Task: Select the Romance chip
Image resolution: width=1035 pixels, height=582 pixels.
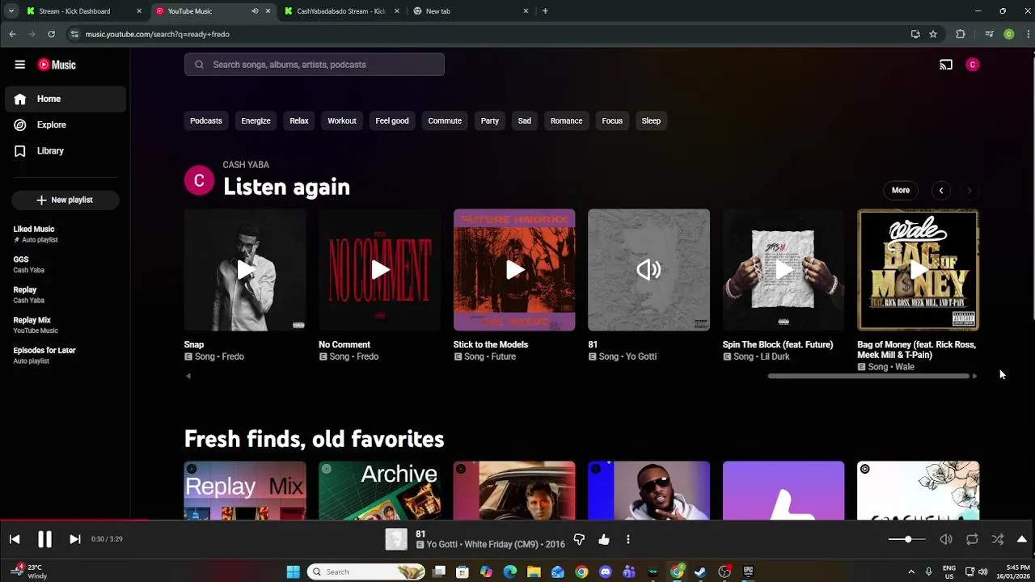Action: coord(567,120)
